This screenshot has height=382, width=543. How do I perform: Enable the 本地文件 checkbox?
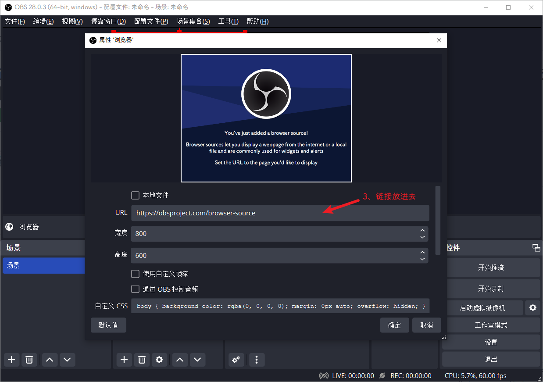(135, 195)
